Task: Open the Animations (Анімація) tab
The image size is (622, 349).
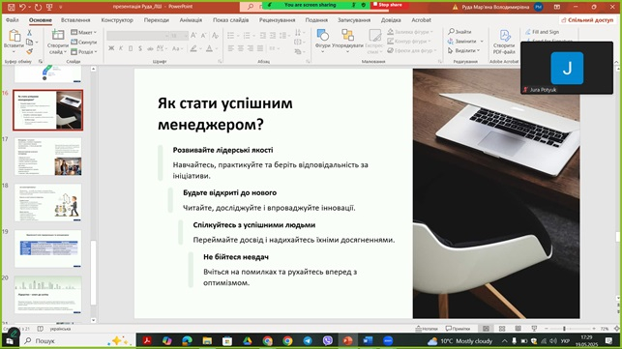Action: (x=191, y=20)
